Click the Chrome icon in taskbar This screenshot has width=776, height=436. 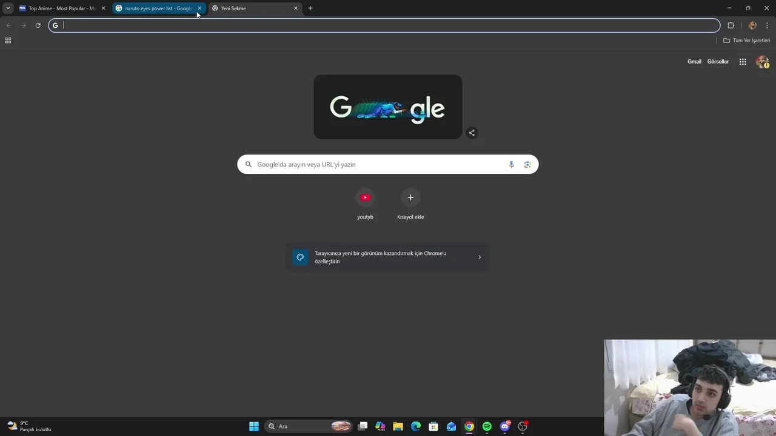[469, 426]
